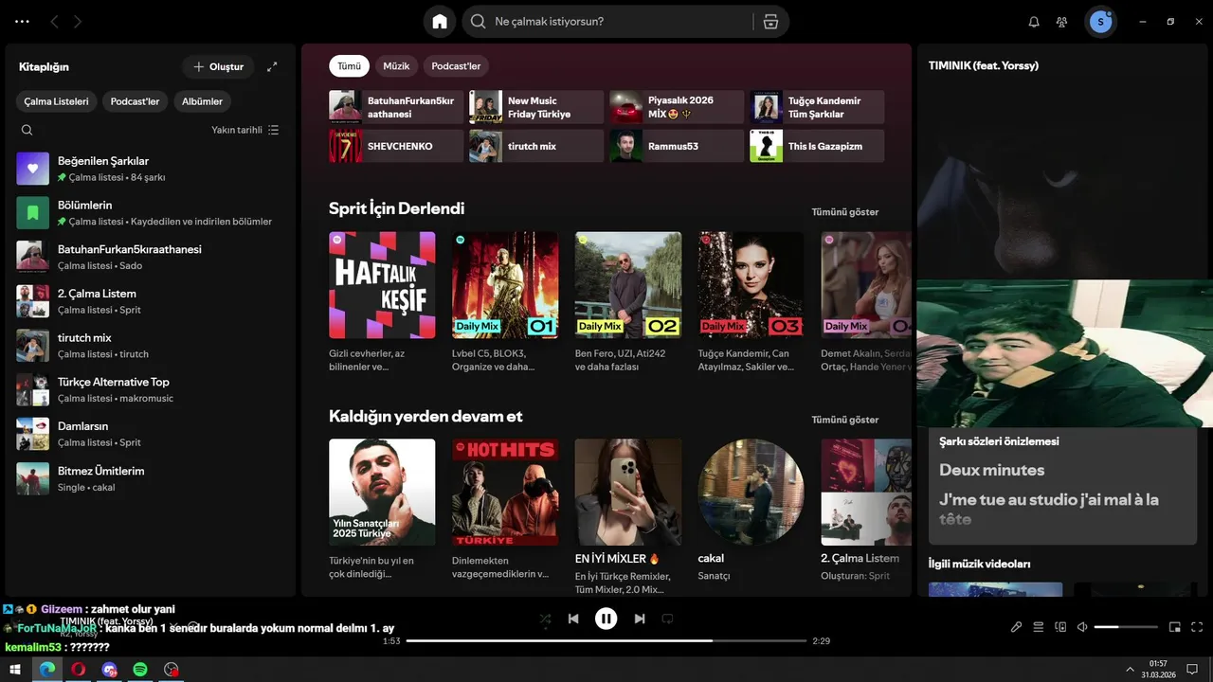1213x682 pixels.
Task: Open the Şarkı sözleri önizlemesi lyrics card
Action: 1063,485
